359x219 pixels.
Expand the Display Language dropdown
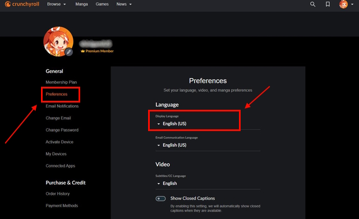(208, 124)
